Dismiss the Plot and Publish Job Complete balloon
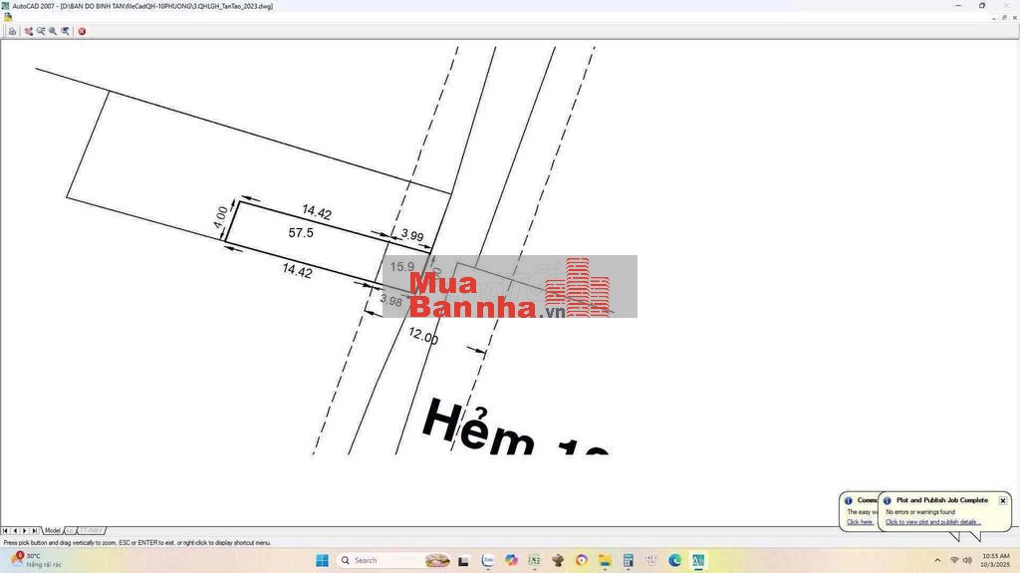The image size is (1020, 573). coord(1002,500)
